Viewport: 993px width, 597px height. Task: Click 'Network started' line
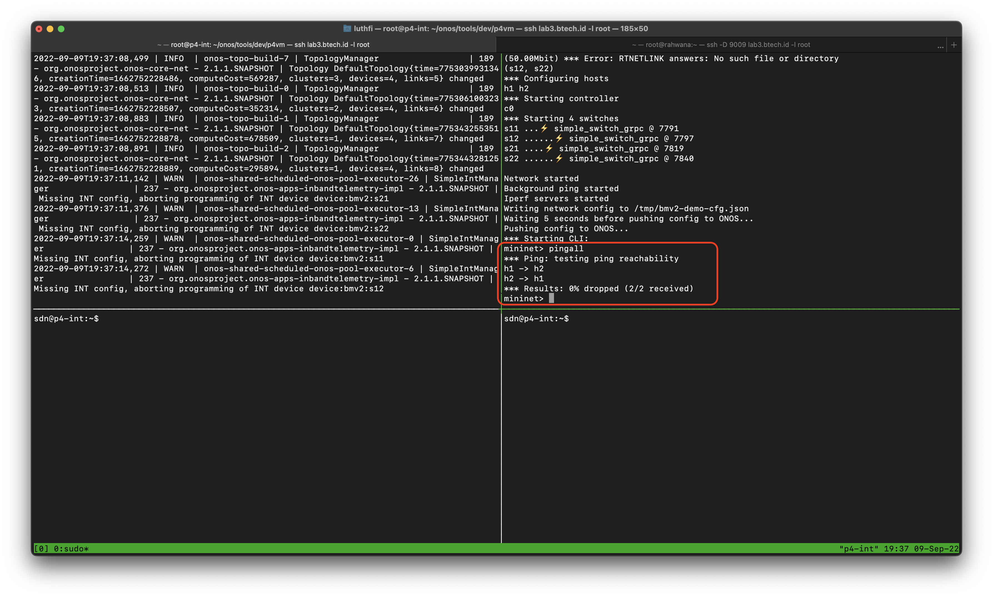[x=541, y=179]
